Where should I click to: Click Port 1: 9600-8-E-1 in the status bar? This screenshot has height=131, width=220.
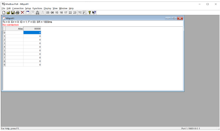pos(191,128)
